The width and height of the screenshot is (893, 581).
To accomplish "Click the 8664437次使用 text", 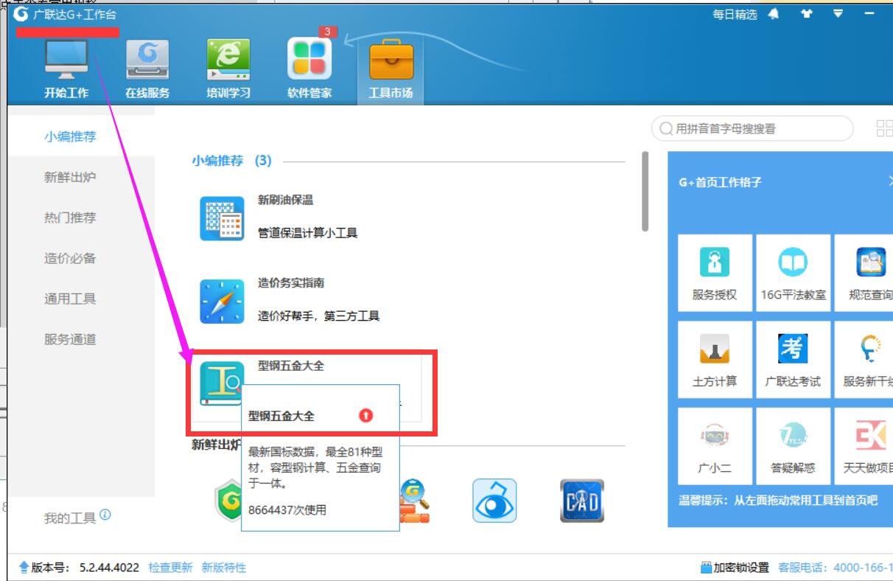I will [287, 509].
